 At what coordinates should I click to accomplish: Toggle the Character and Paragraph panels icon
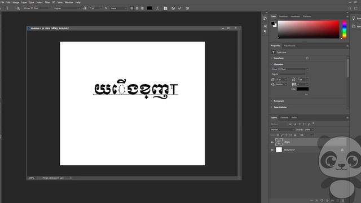coord(165,8)
